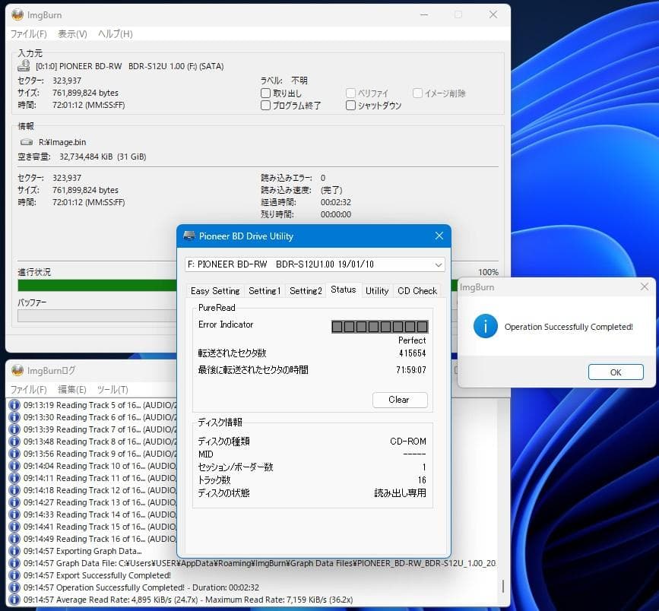Toggle the 取り出し (eject) checkbox
Viewport: 659px width, 611px height.
coord(265,93)
